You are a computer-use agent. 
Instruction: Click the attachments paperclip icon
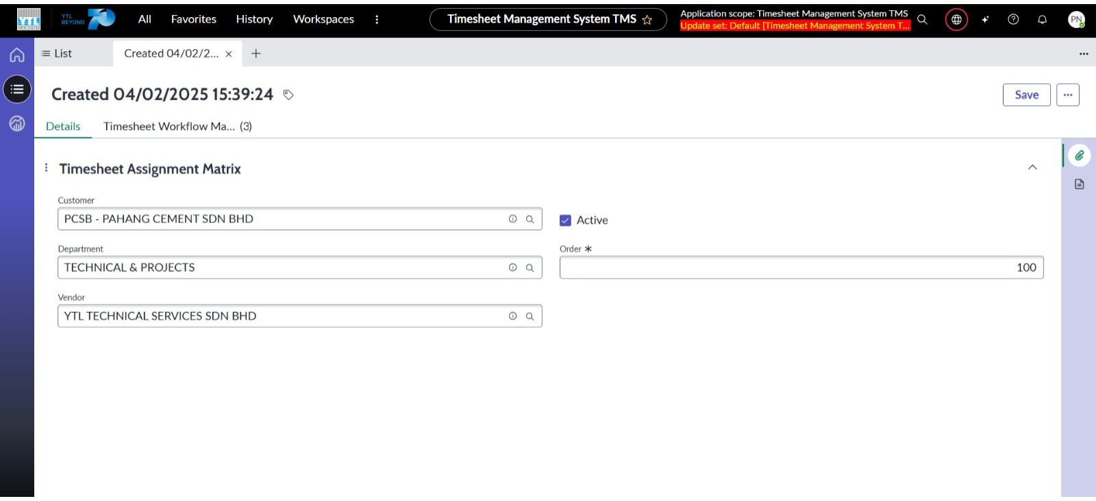pos(1079,155)
